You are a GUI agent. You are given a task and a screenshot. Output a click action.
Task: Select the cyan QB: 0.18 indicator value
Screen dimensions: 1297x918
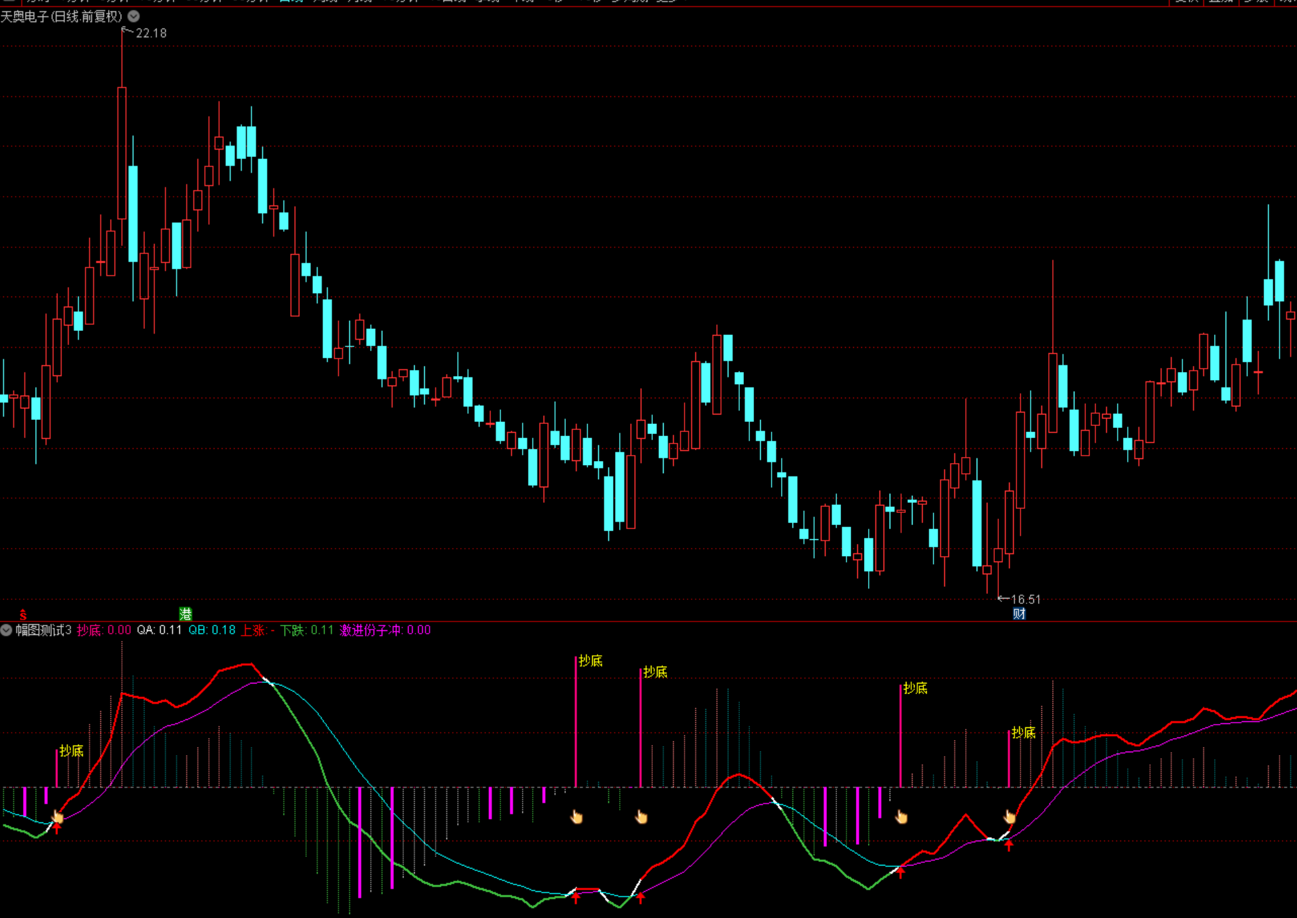point(212,630)
